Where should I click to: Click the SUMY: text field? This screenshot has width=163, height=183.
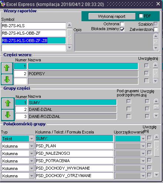74,138
